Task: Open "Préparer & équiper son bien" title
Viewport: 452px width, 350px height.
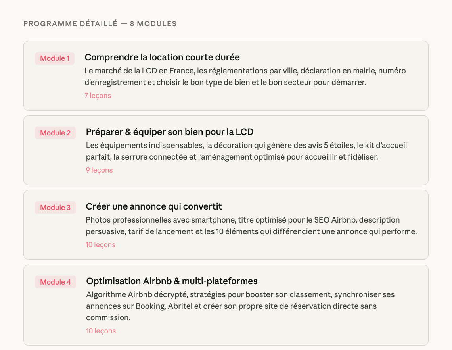Action: point(170,132)
